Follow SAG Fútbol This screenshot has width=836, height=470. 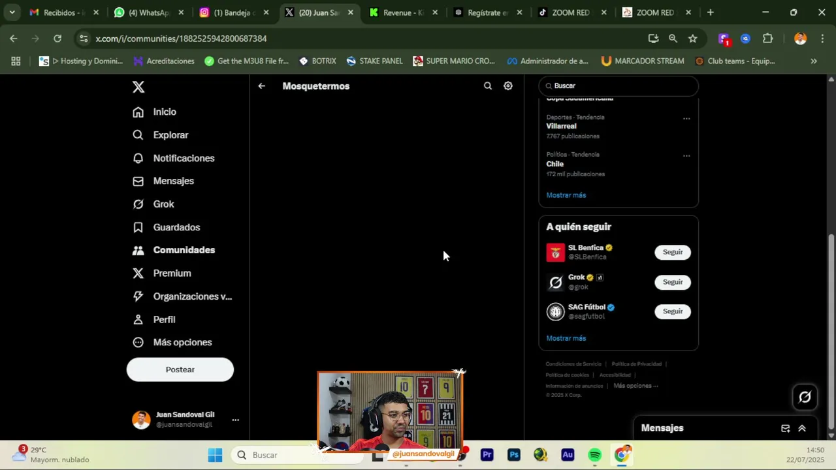coord(673,311)
